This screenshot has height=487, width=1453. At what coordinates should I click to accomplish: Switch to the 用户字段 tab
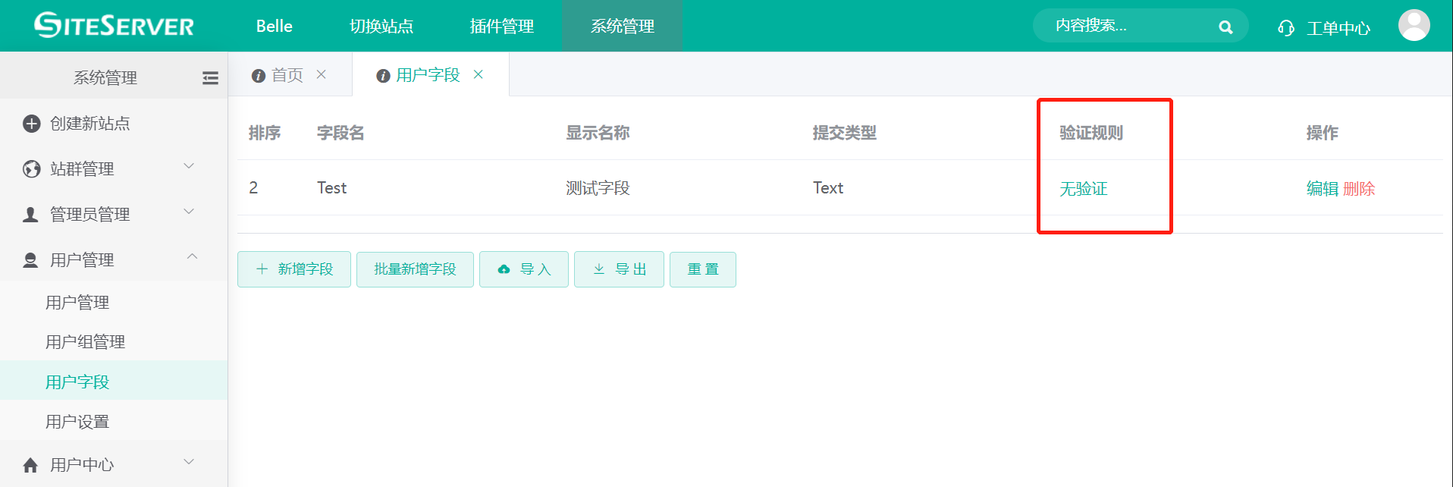tap(430, 74)
